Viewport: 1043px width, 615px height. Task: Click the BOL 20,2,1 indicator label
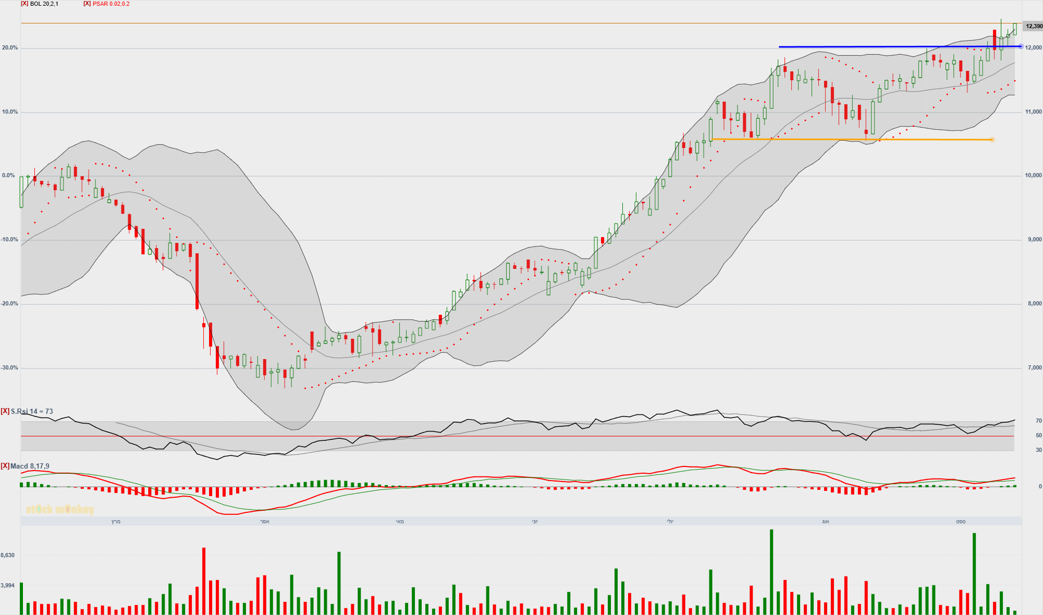(x=44, y=4)
